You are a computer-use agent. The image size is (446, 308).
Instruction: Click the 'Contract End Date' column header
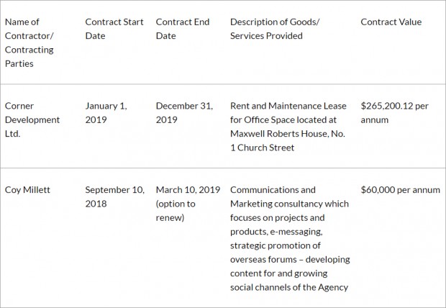(183, 29)
